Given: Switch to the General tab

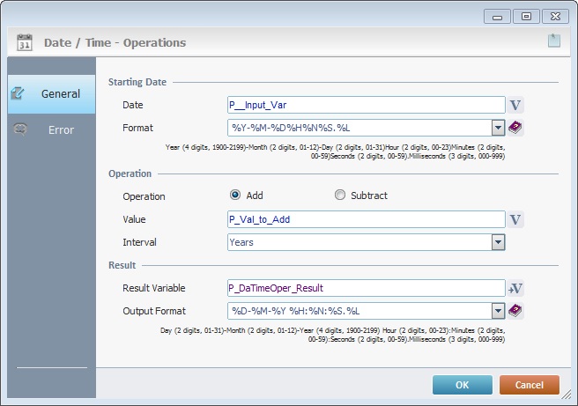Looking at the screenshot, I should (x=51, y=93).
